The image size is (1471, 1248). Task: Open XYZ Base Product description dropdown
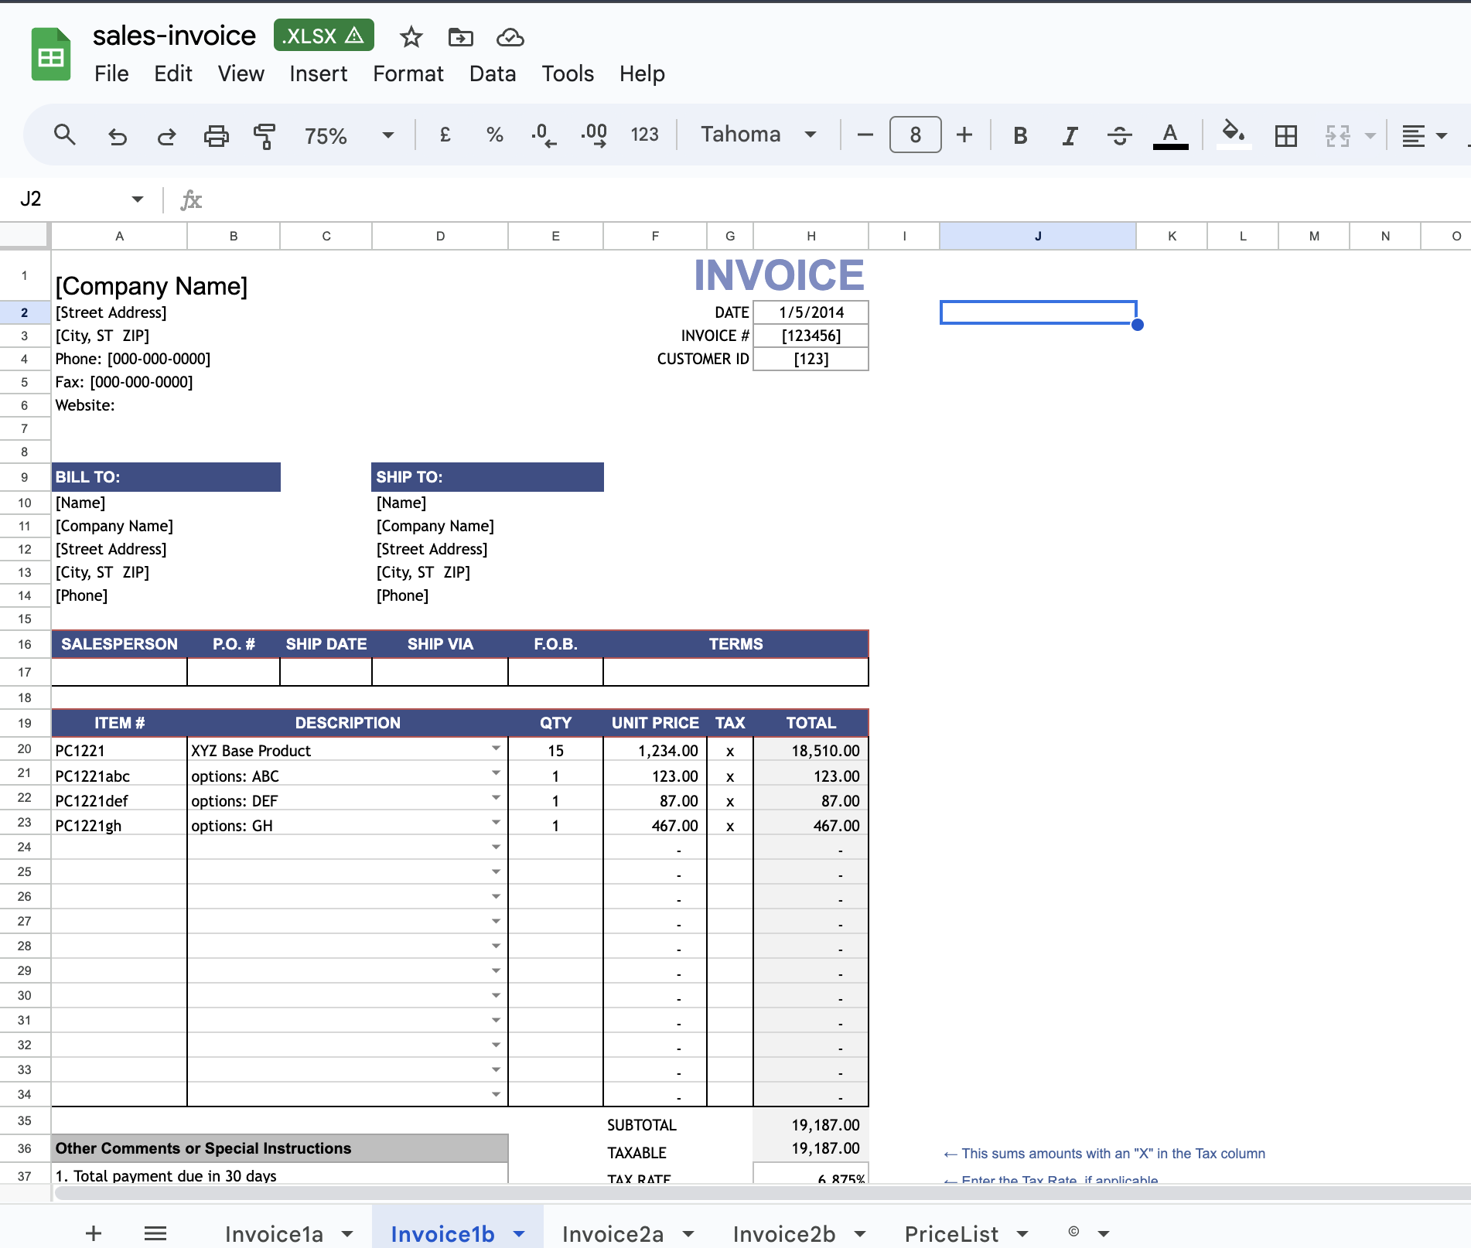496,748
